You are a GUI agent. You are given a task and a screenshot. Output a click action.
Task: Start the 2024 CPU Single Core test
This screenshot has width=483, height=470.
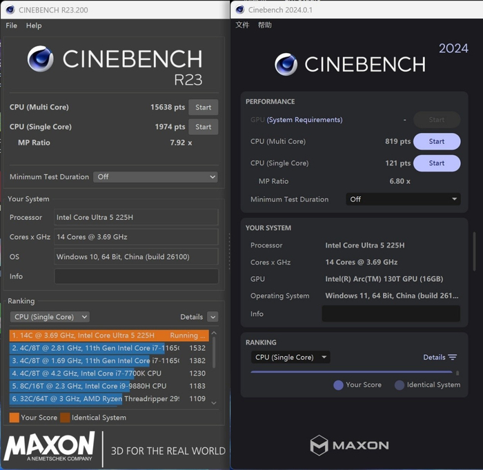coord(436,163)
